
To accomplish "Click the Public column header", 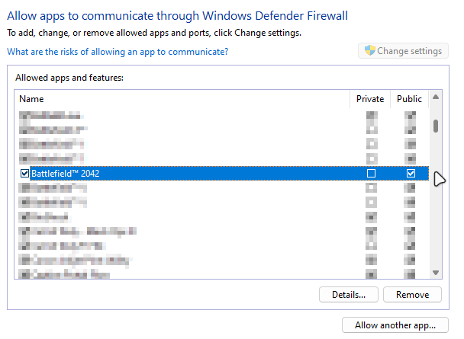I will pos(409,99).
